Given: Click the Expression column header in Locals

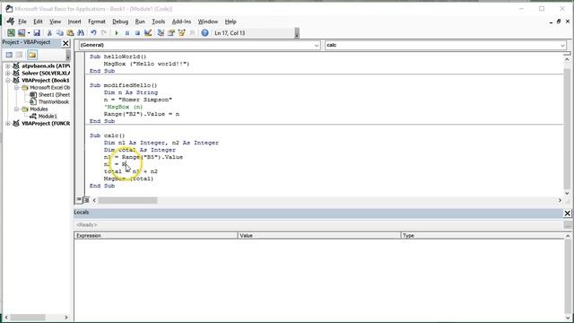Looking at the screenshot, I should click(x=156, y=235).
